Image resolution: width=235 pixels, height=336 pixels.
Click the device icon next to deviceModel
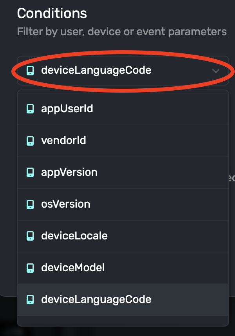[x=30, y=268]
